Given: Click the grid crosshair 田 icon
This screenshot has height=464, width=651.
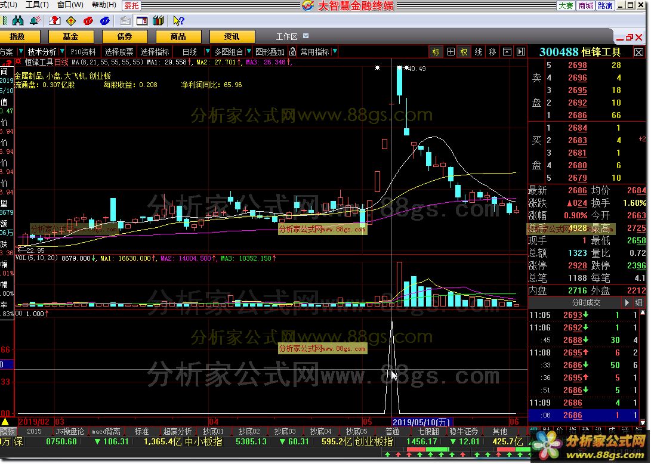Looking at the screenshot, I should click(451, 52).
